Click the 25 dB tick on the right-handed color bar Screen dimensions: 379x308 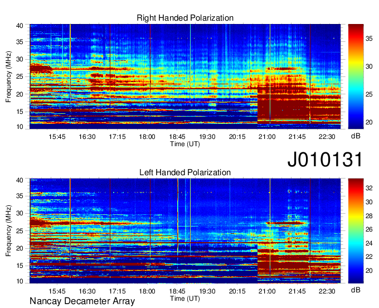pos(369,94)
